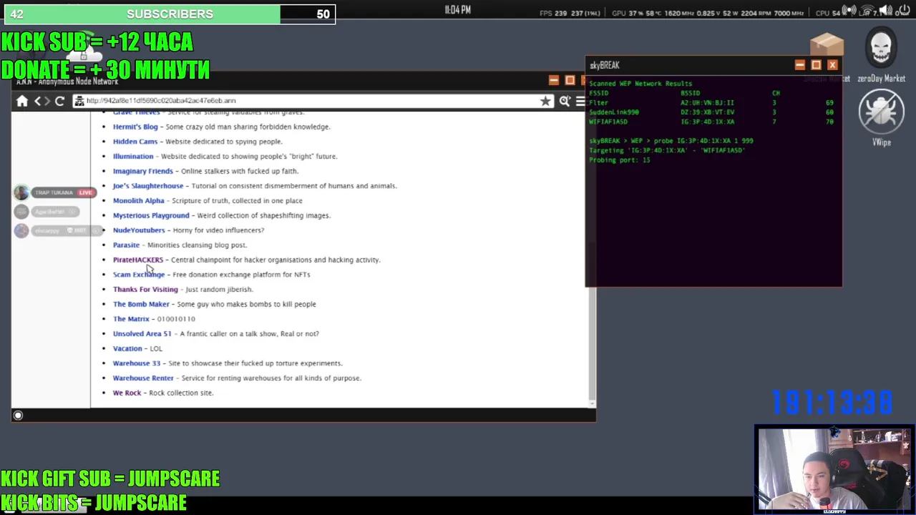Open the Thanks For Visiting link
This screenshot has height=515, width=916.
145,289
